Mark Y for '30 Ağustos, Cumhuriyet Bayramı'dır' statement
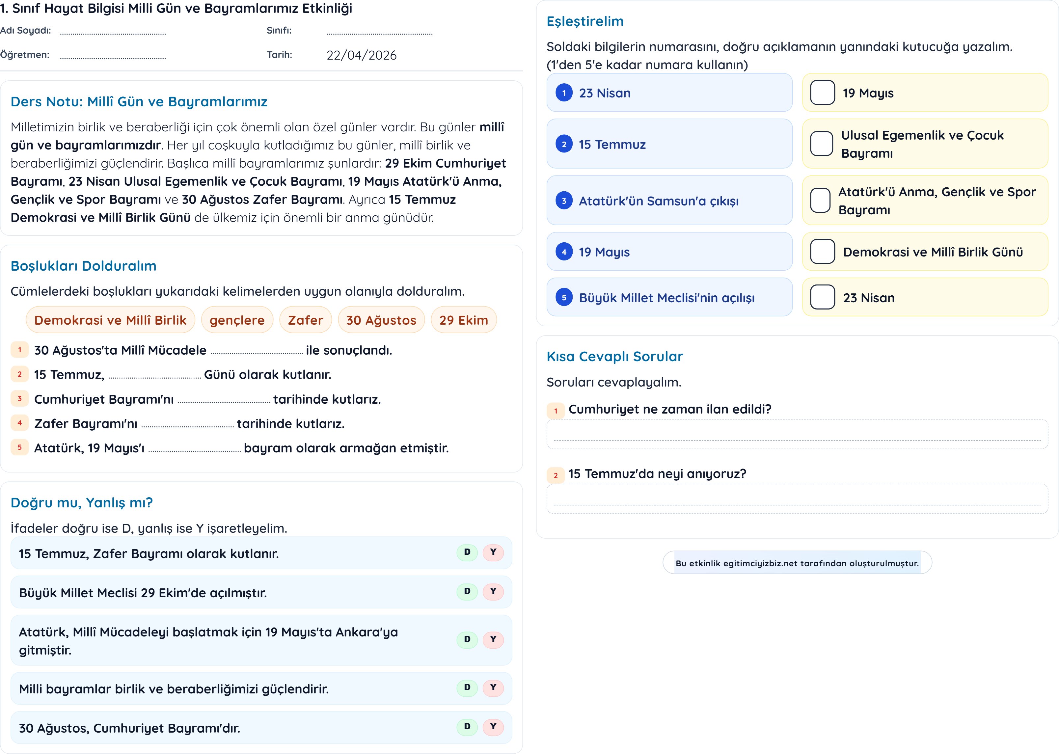The height and width of the screenshot is (754, 1059). coord(493,726)
